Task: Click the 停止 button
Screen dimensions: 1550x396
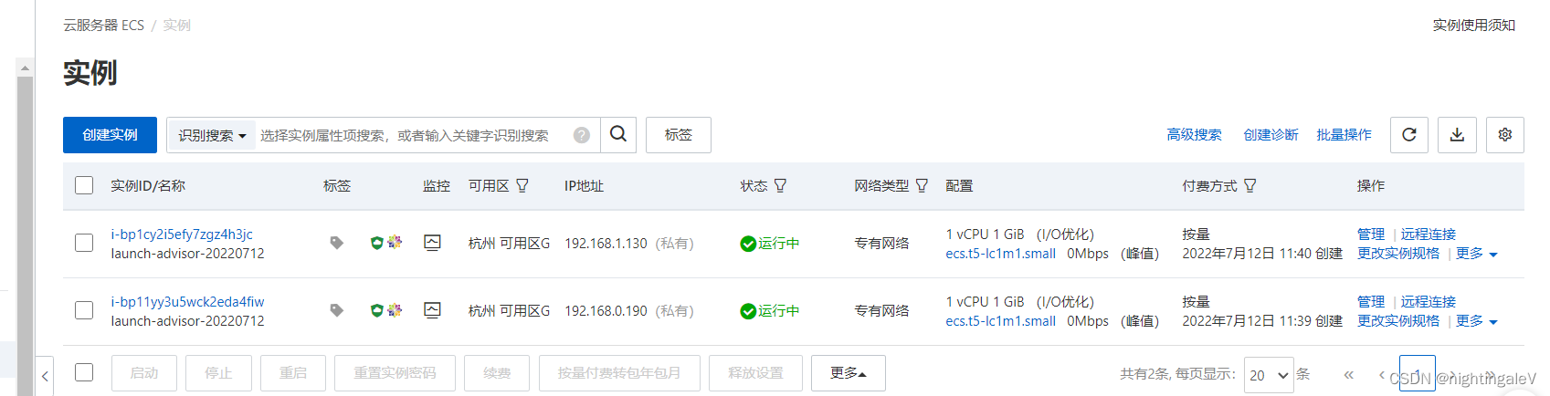Action: (x=218, y=373)
